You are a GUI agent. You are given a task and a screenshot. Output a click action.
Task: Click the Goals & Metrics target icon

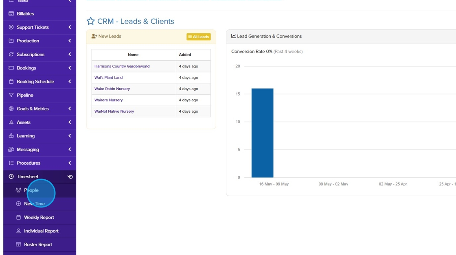tap(11, 109)
